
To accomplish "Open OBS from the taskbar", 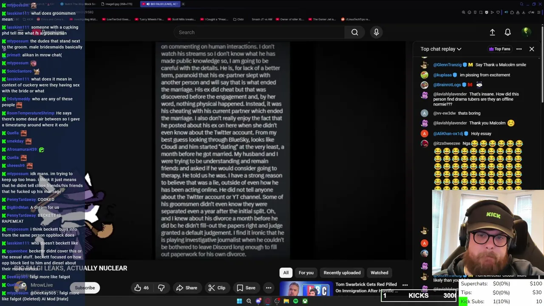I will 277,301.
